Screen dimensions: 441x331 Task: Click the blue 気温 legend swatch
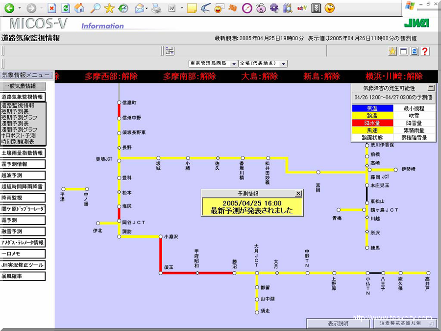click(x=372, y=108)
